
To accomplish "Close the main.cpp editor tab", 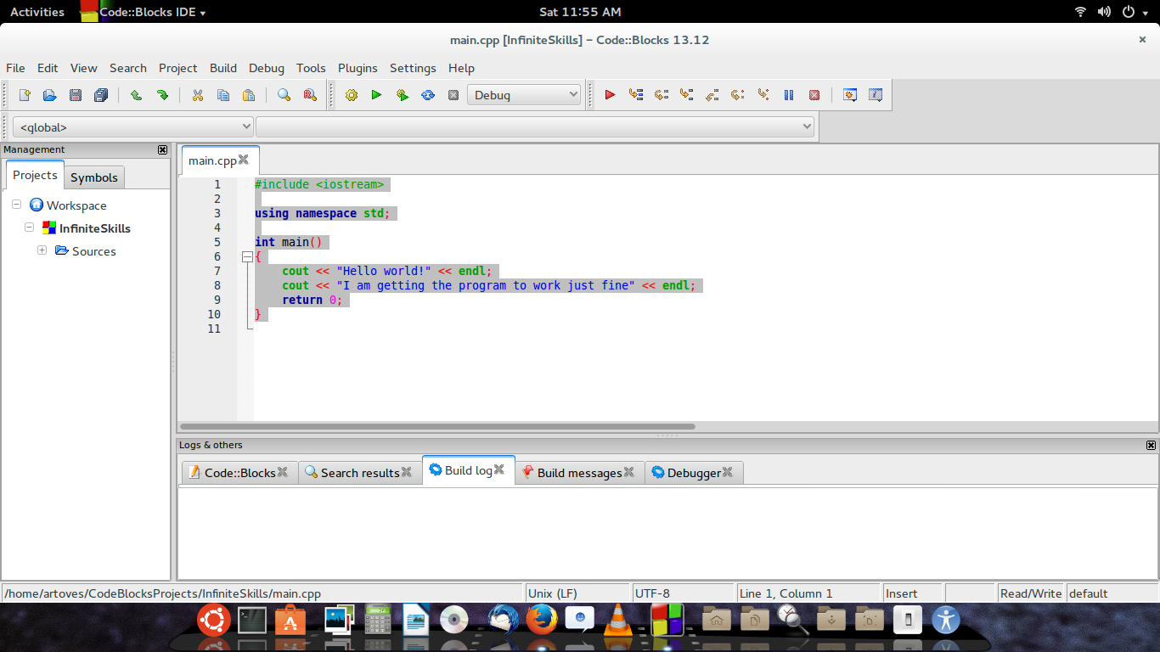I will coord(244,160).
